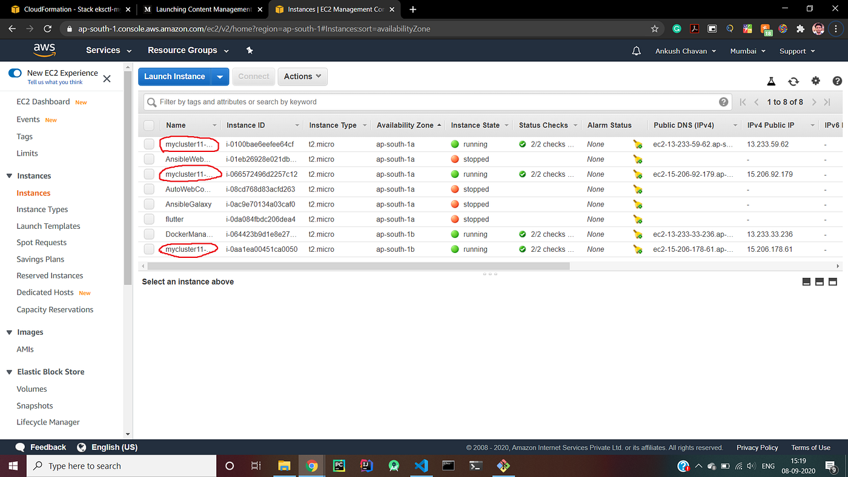The width and height of the screenshot is (848, 477).
Task: Check the AnsibleWeb instance row checkbox
Action: pyautogui.click(x=149, y=159)
